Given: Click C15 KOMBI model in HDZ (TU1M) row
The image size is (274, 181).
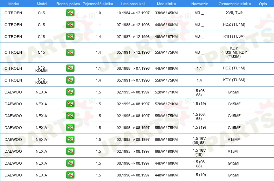Looking at the screenshot, I should (41, 69).
